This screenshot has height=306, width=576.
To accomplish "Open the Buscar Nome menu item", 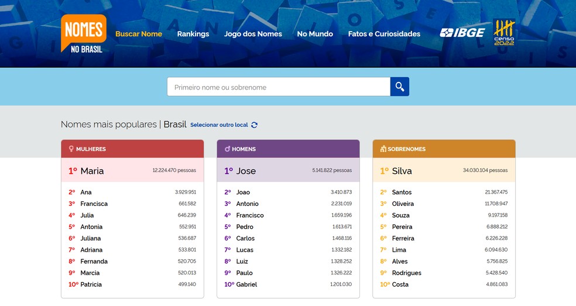I will tap(139, 34).
